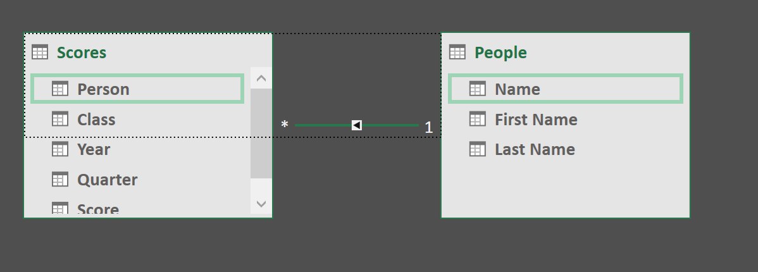Click the column icon beside Quarter
This screenshot has height=272, width=758.
click(x=60, y=179)
